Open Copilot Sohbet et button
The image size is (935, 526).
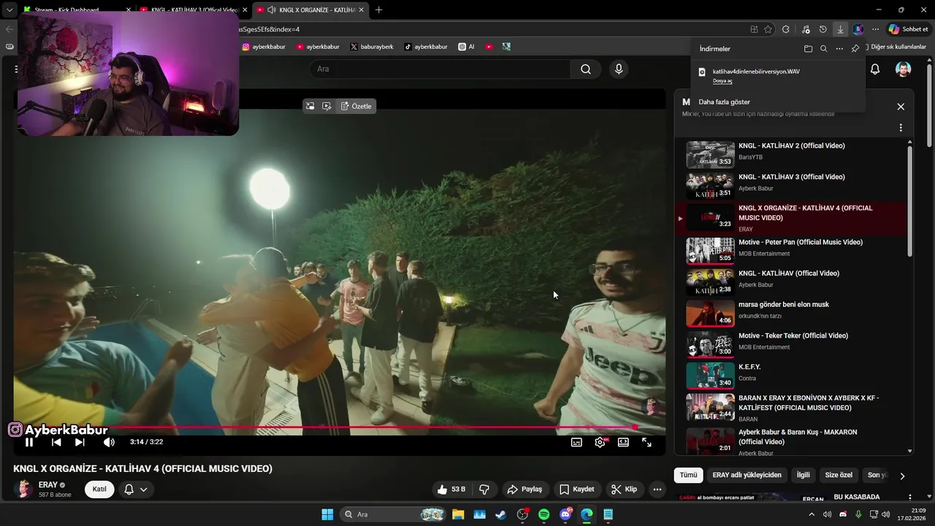(908, 29)
